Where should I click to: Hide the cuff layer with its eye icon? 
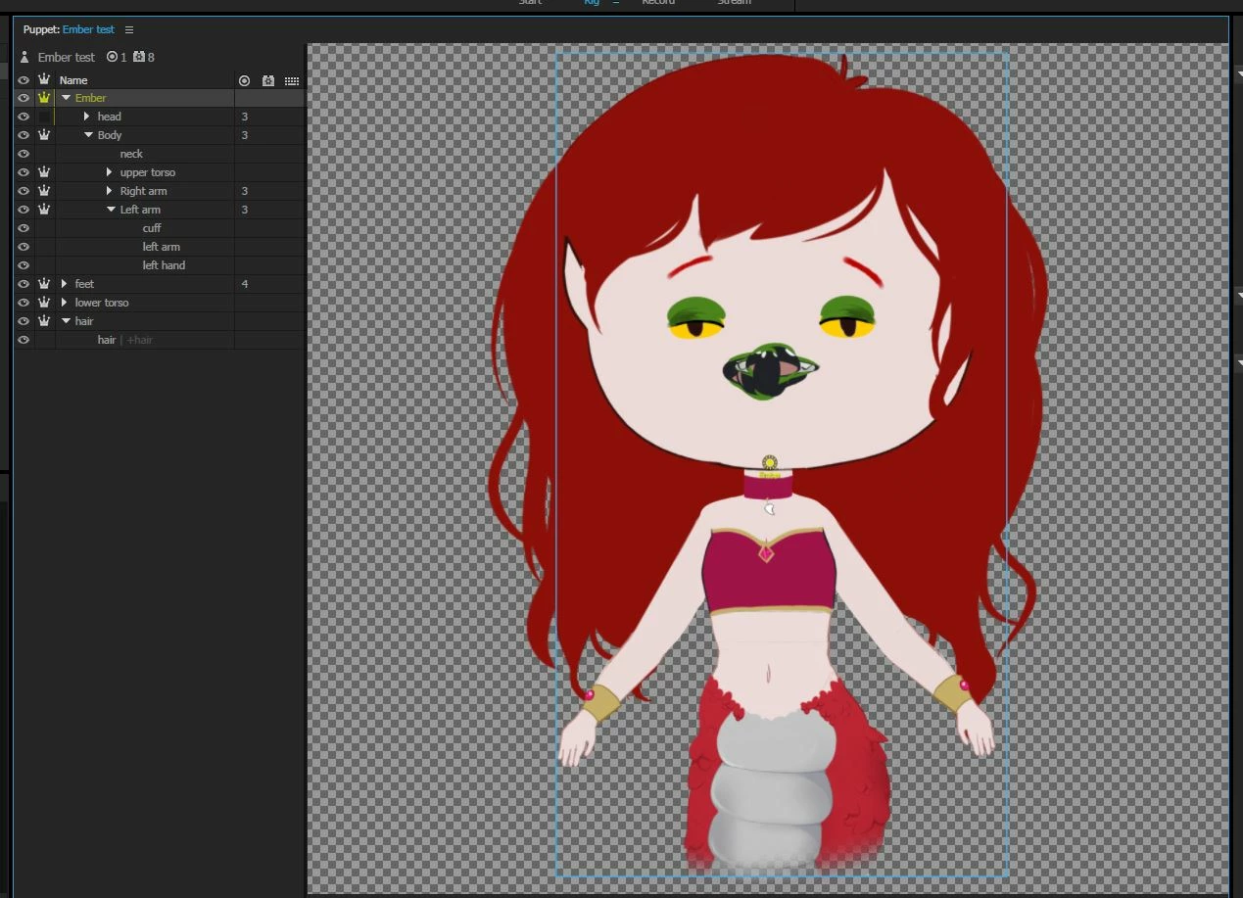pyautogui.click(x=24, y=228)
